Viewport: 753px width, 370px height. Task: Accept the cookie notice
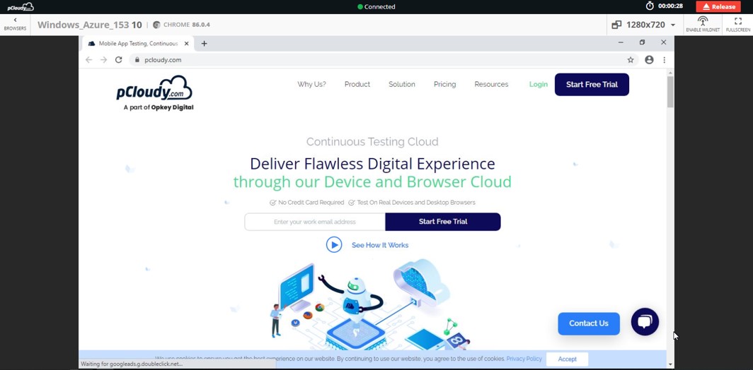567,359
